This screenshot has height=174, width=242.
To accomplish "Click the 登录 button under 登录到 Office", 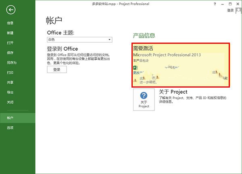I will [x=57, y=70].
